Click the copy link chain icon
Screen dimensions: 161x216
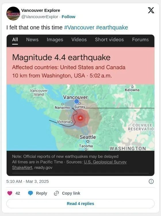point(56,193)
